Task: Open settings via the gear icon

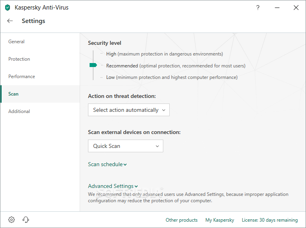Action: point(11,220)
